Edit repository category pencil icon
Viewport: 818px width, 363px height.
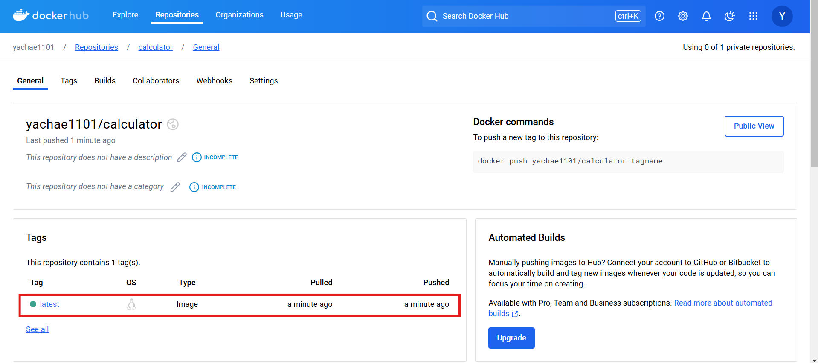point(175,187)
